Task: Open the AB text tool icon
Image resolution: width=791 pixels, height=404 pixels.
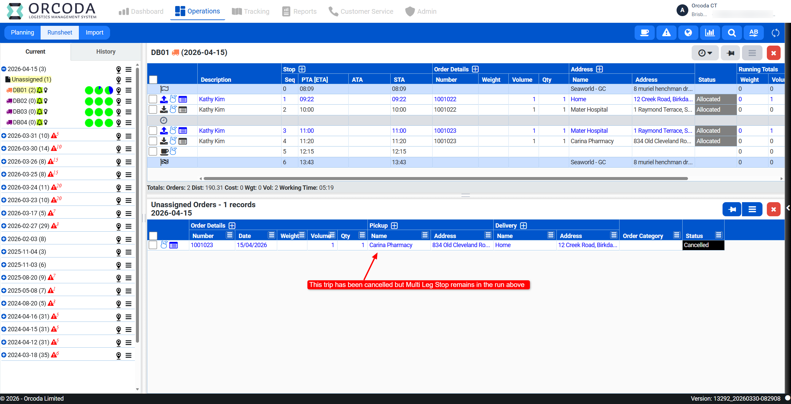Action: 753,33
